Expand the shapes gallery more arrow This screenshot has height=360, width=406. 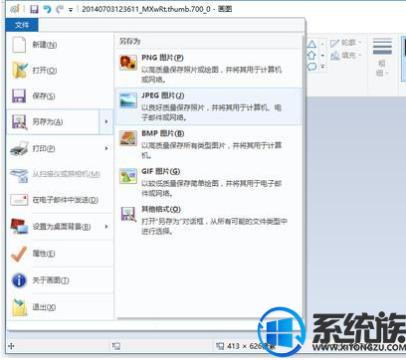322,67
